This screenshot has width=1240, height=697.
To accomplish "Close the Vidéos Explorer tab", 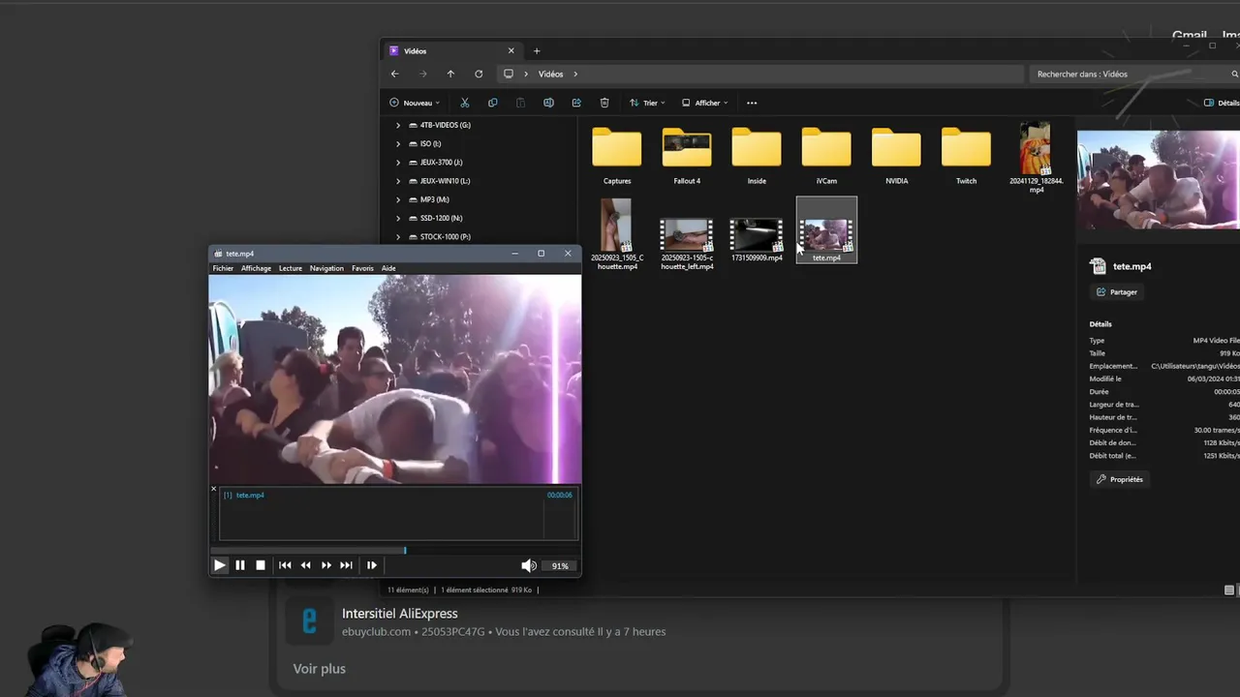I will pyautogui.click(x=511, y=51).
